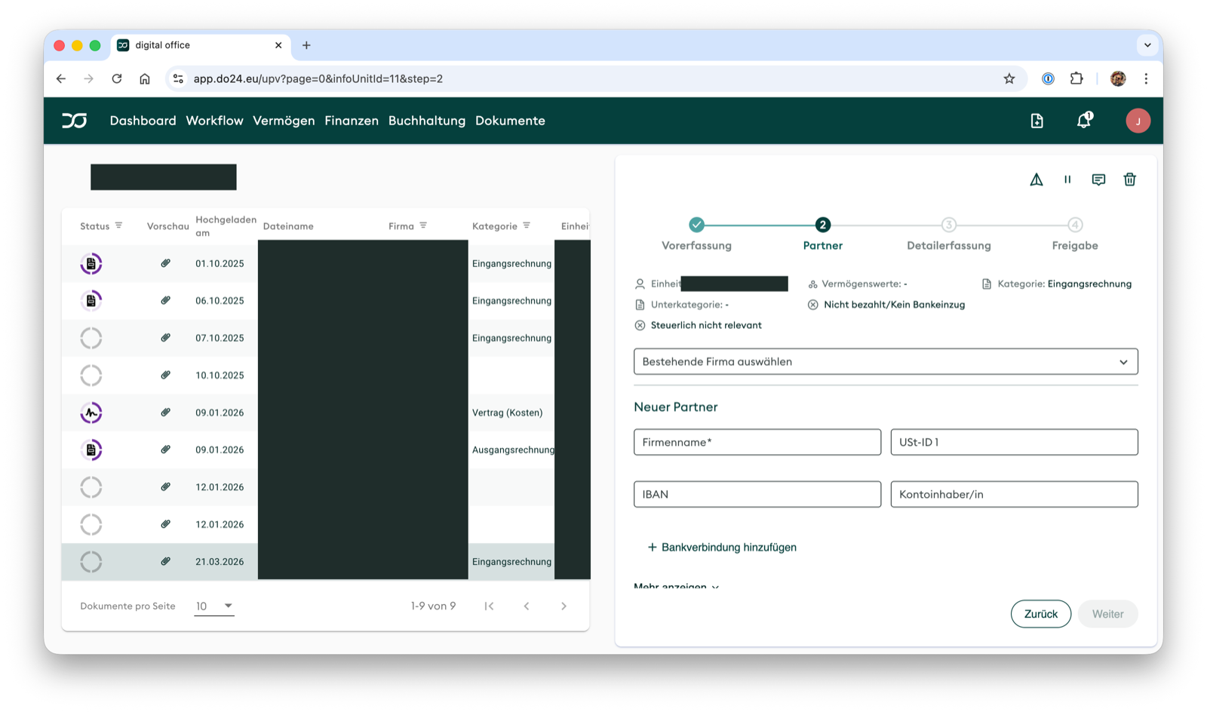The width and height of the screenshot is (1207, 712).
Task: Open a new browser tab
Action: point(306,45)
